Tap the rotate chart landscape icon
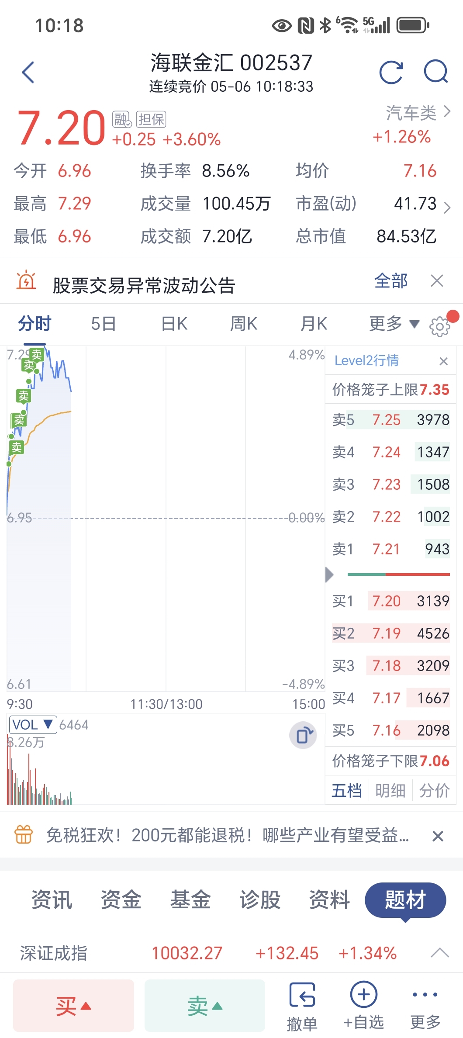 point(304,735)
